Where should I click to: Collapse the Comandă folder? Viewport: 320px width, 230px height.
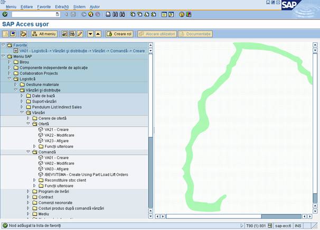click(x=28, y=152)
